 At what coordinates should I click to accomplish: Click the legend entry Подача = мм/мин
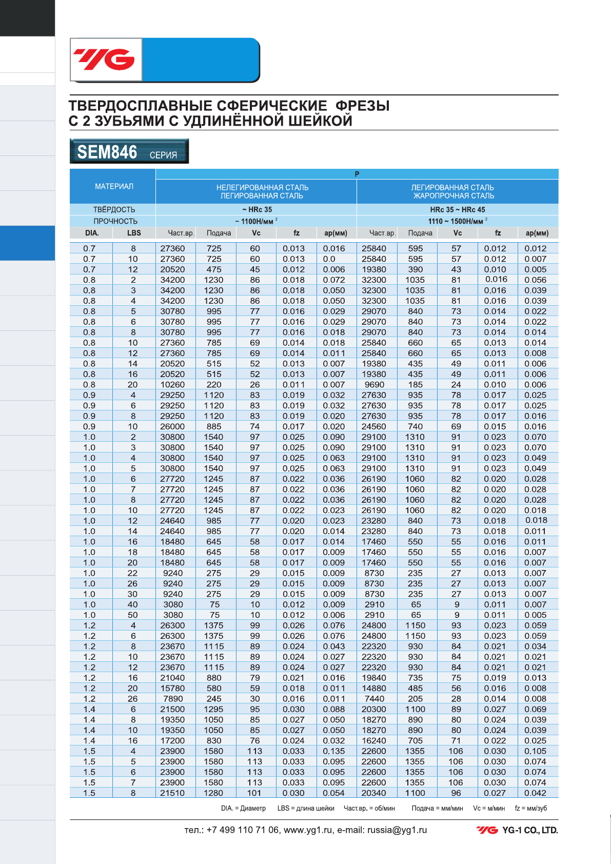coord(437,808)
